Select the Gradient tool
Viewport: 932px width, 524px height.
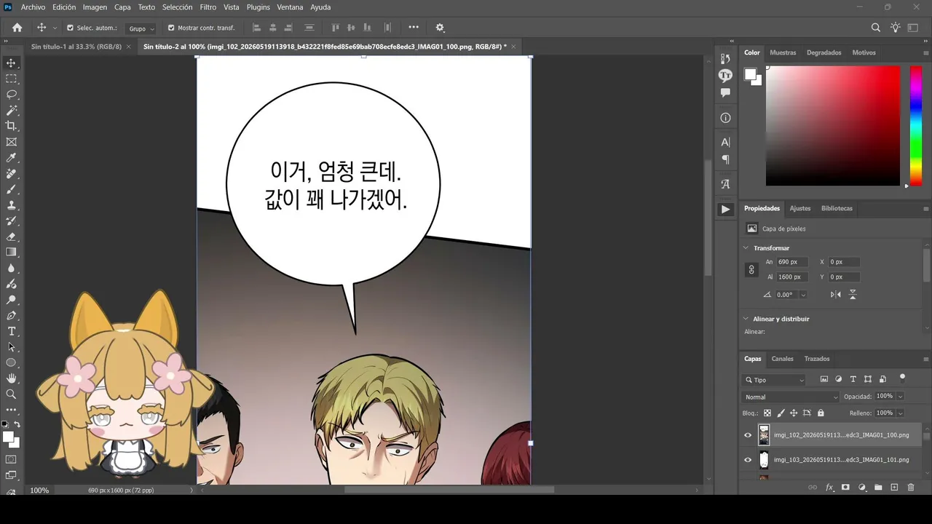tap(11, 252)
